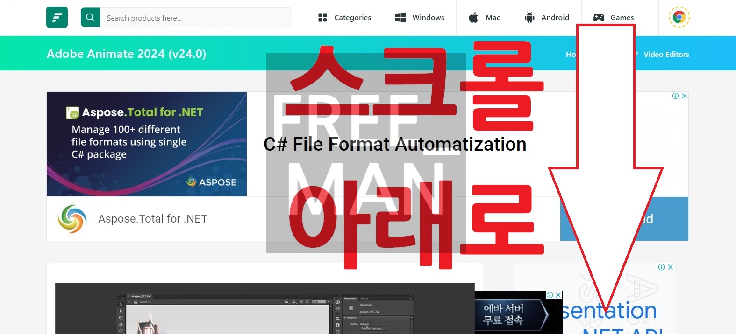Open the Android menu item
The height and width of the screenshot is (334, 736).
547,17
